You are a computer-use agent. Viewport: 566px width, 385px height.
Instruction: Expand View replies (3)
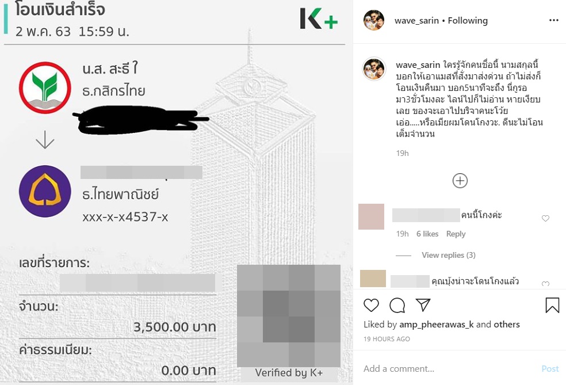(448, 255)
